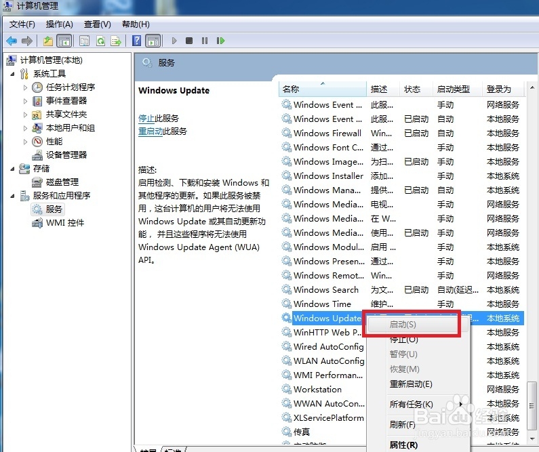Image resolution: width=539 pixels, height=452 pixels.
Task: Click the 共享文件夹 icon in the tree
Action: pos(37,115)
